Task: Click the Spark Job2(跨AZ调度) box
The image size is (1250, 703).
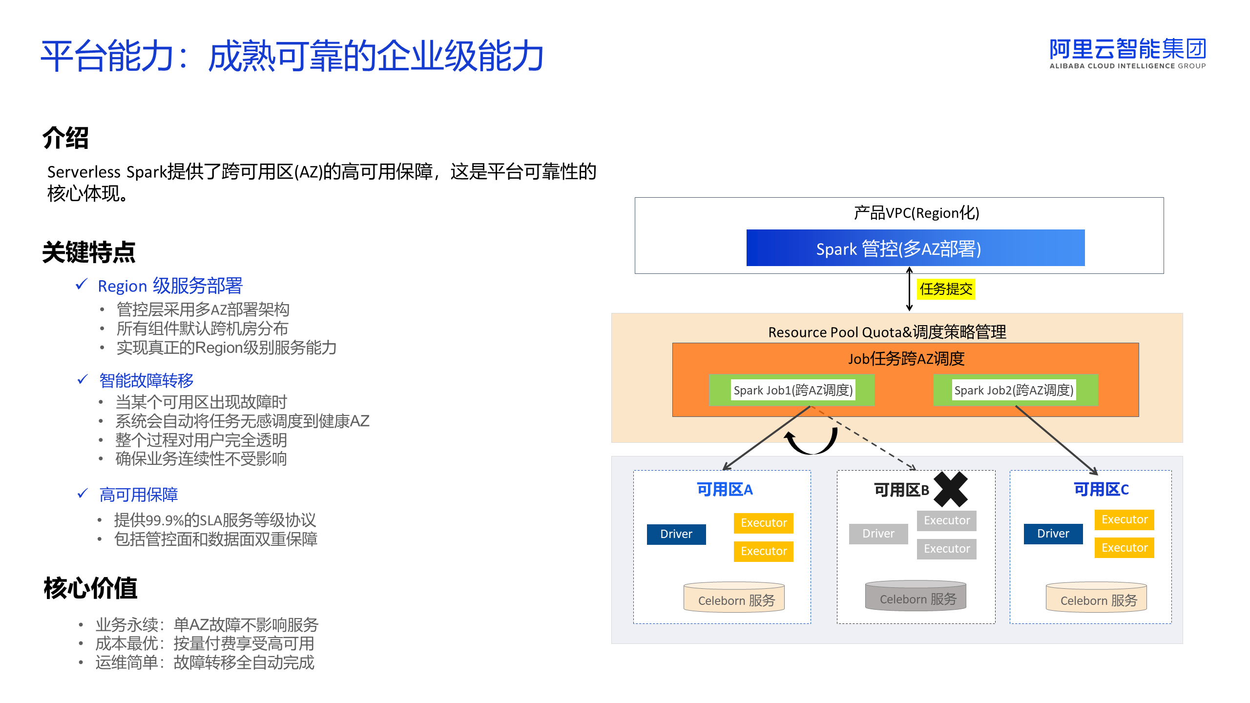Action: click(1015, 390)
